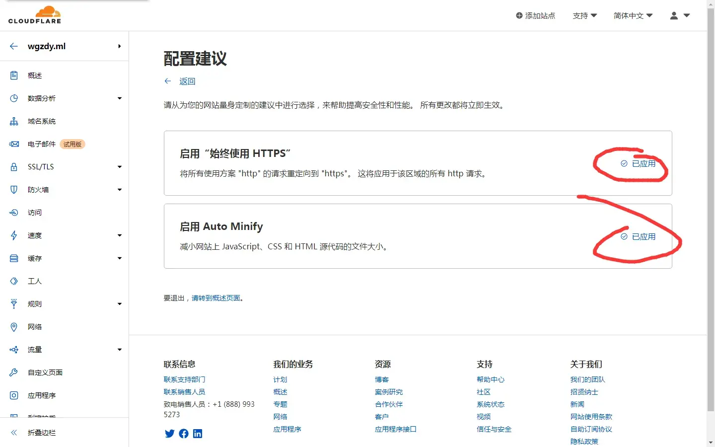Screen dimensions: 715x447
Task: Open the 简体中文 language dropdown
Action: click(633, 15)
